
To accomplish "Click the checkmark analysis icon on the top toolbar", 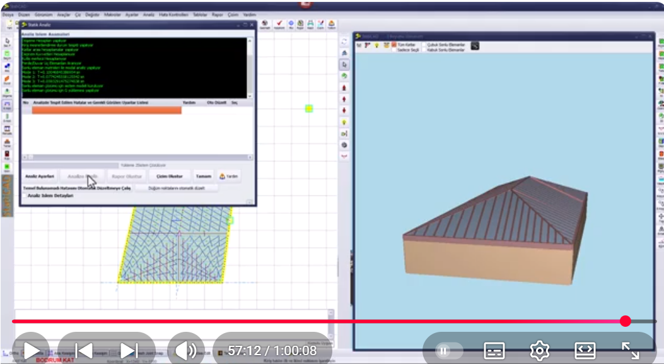I will click(x=279, y=23).
